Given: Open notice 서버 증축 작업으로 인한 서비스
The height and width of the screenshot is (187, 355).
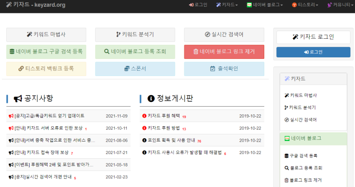Looking at the screenshot, I should [55, 140].
